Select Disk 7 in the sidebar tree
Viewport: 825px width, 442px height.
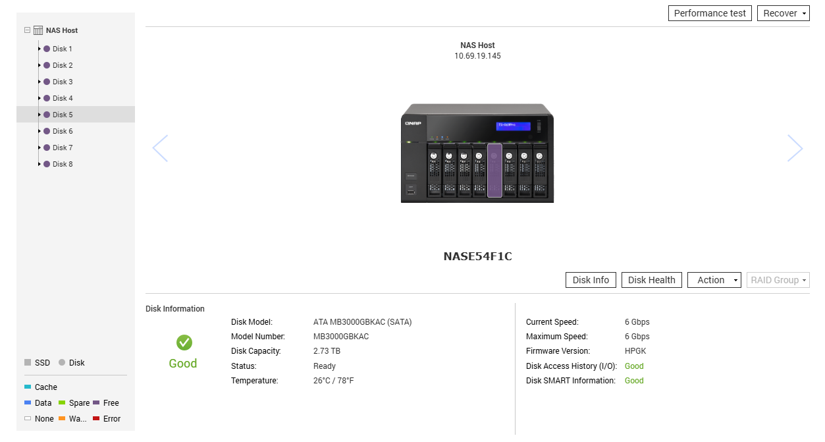click(62, 148)
